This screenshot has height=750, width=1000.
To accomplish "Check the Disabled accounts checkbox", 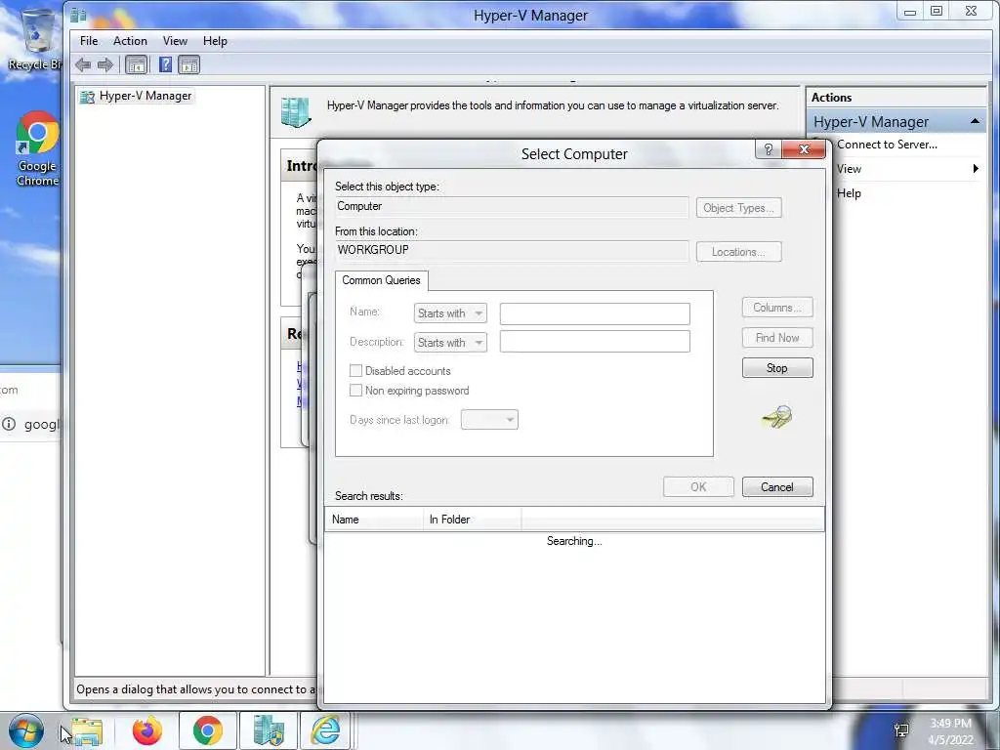I will 355,370.
